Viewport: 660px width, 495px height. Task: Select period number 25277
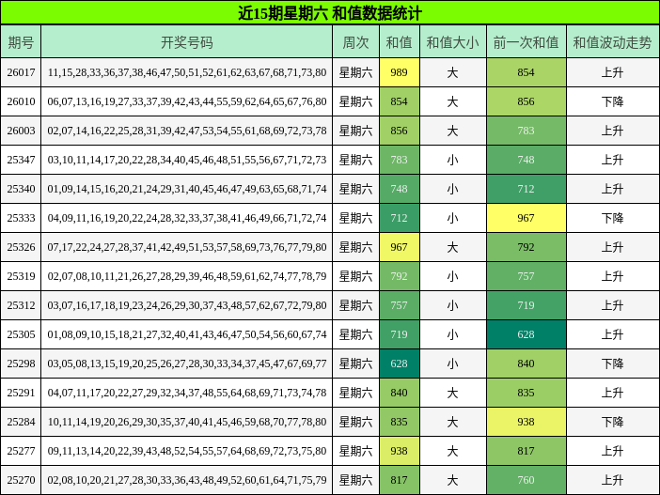(x=21, y=451)
